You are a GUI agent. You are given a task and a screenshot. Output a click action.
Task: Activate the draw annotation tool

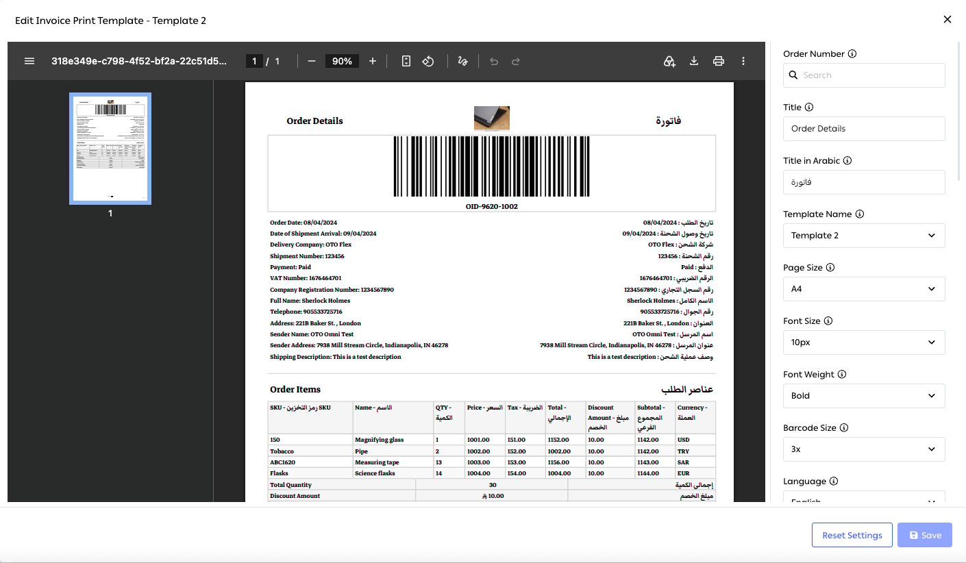(x=462, y=61)
